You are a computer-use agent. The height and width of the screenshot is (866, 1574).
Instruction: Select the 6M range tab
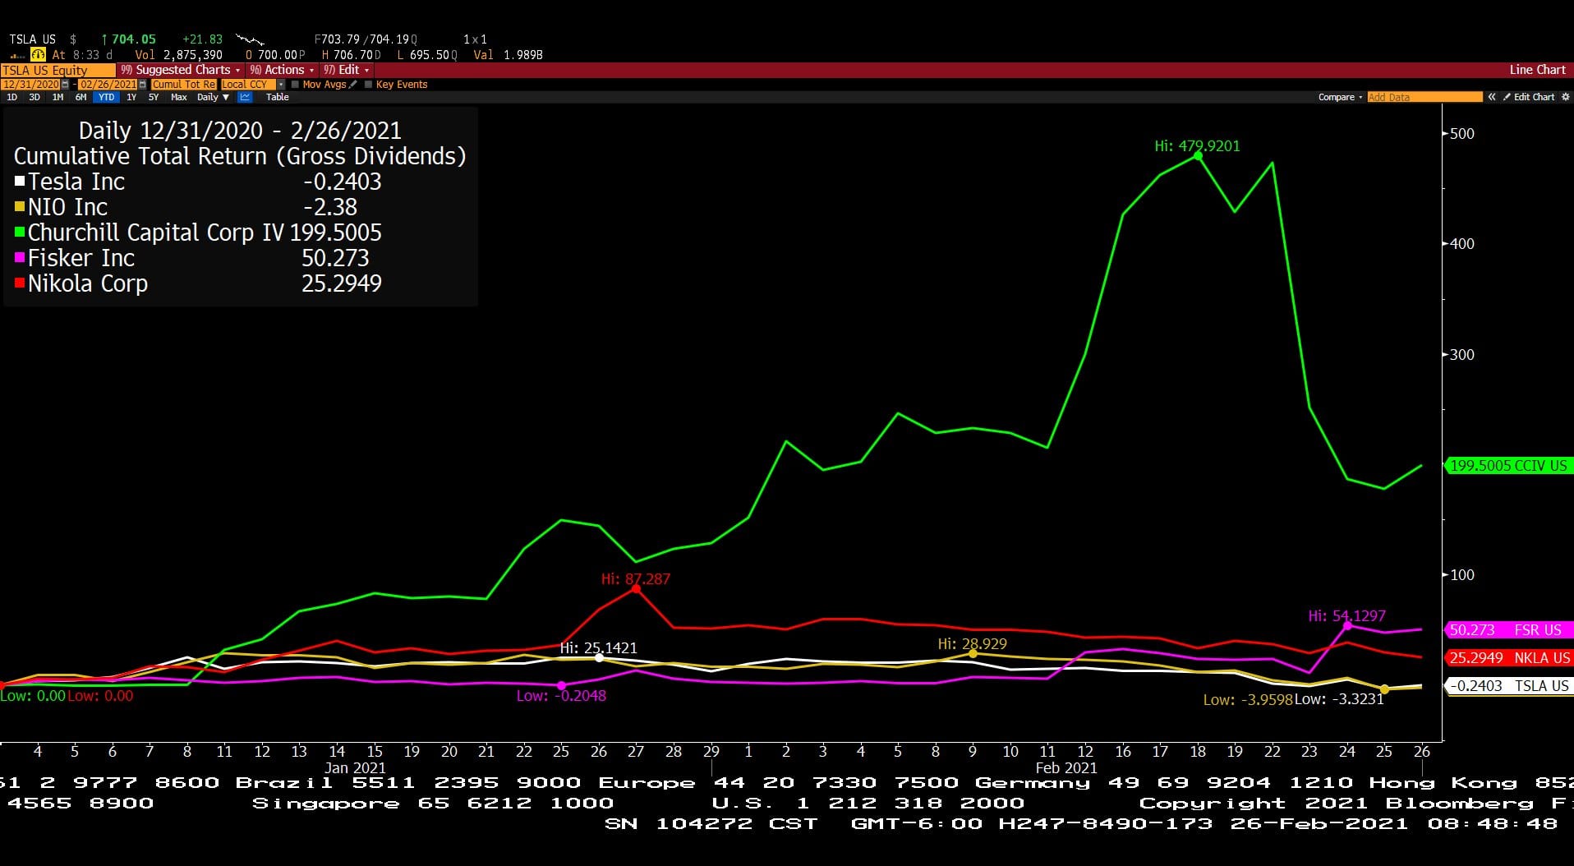(81, 97)
